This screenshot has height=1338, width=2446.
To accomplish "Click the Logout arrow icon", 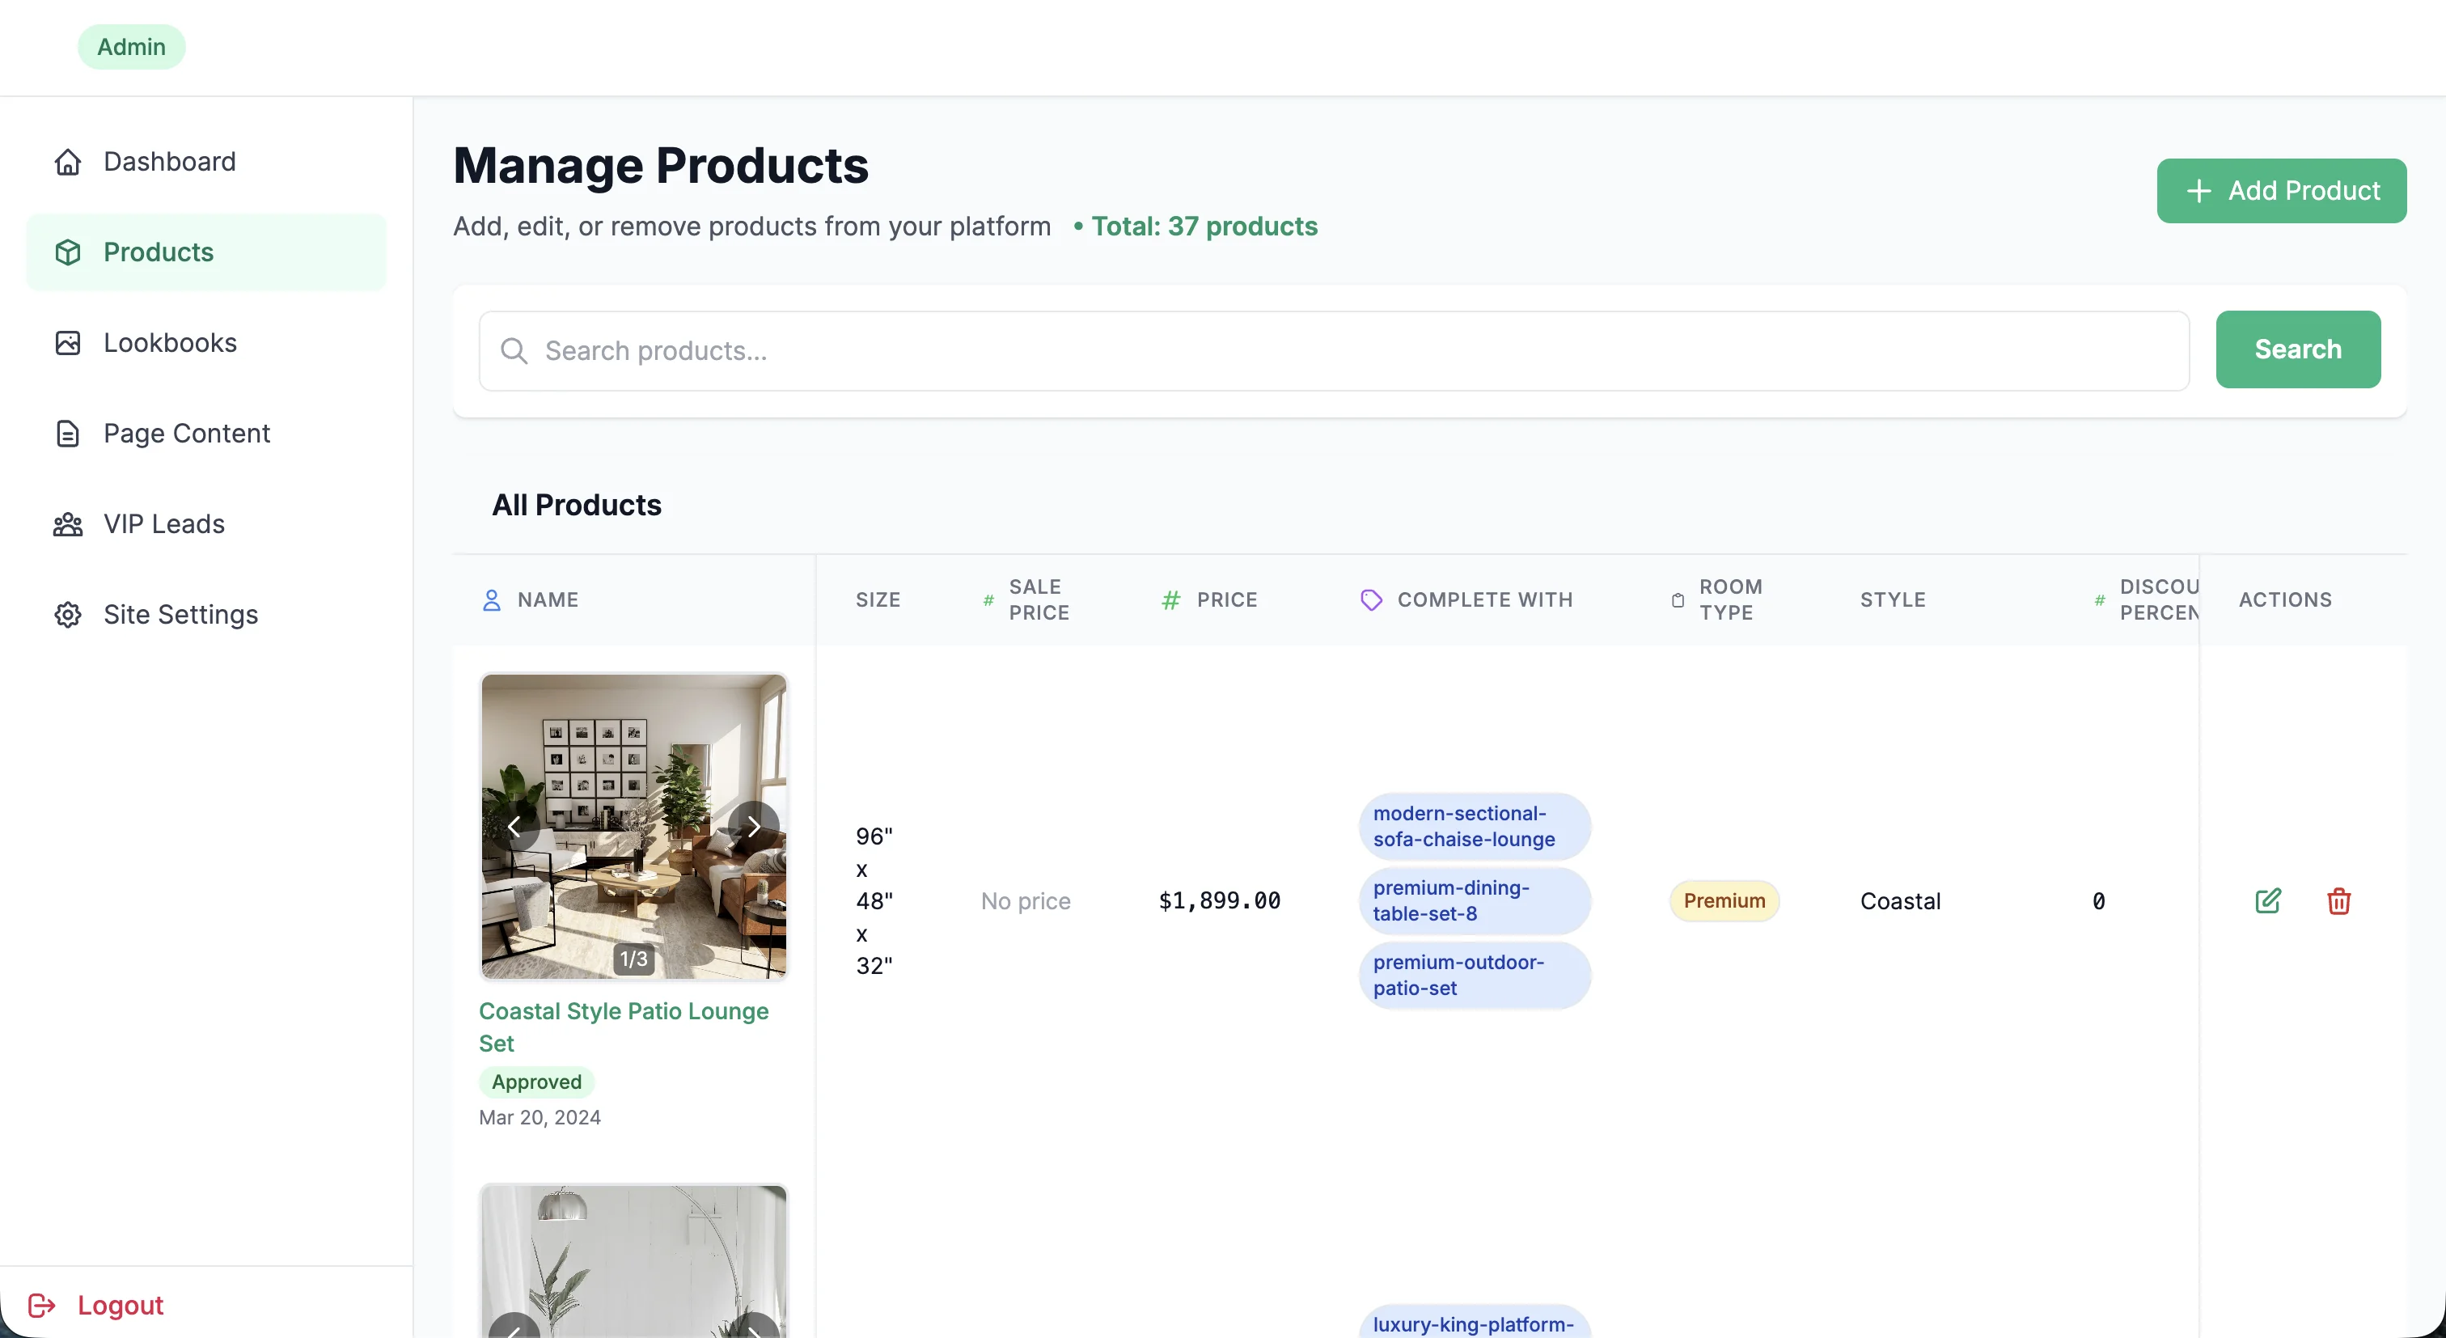I will point(42,1305).
